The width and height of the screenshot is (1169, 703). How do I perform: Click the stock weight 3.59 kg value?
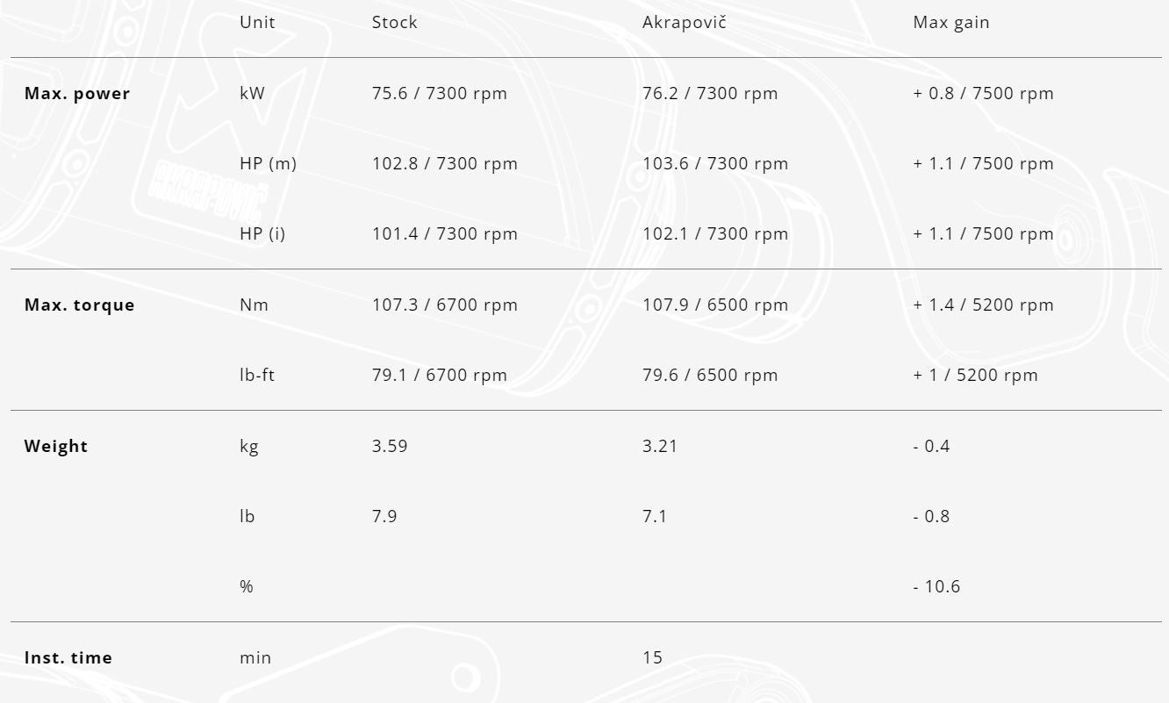(390, 447)
